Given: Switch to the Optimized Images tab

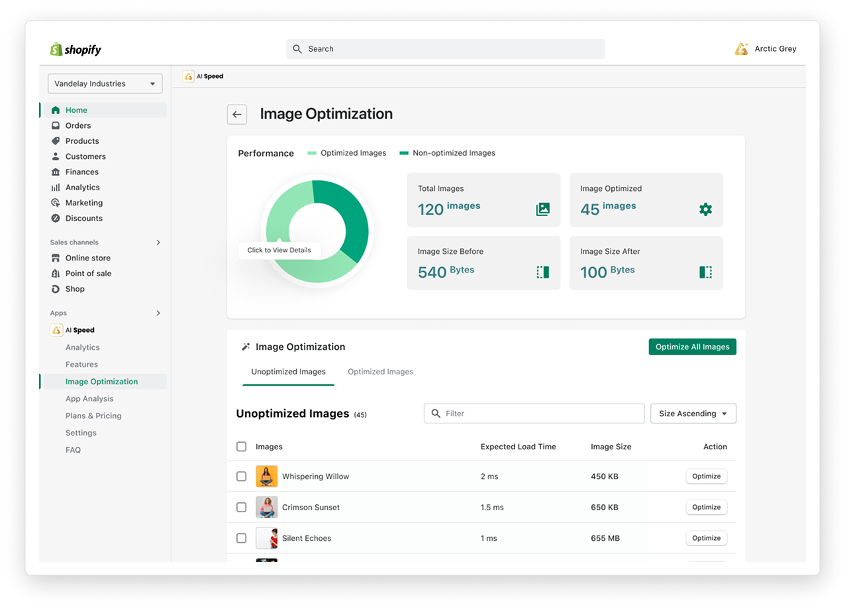Looking at the screenshot, I should coord(380,372).
